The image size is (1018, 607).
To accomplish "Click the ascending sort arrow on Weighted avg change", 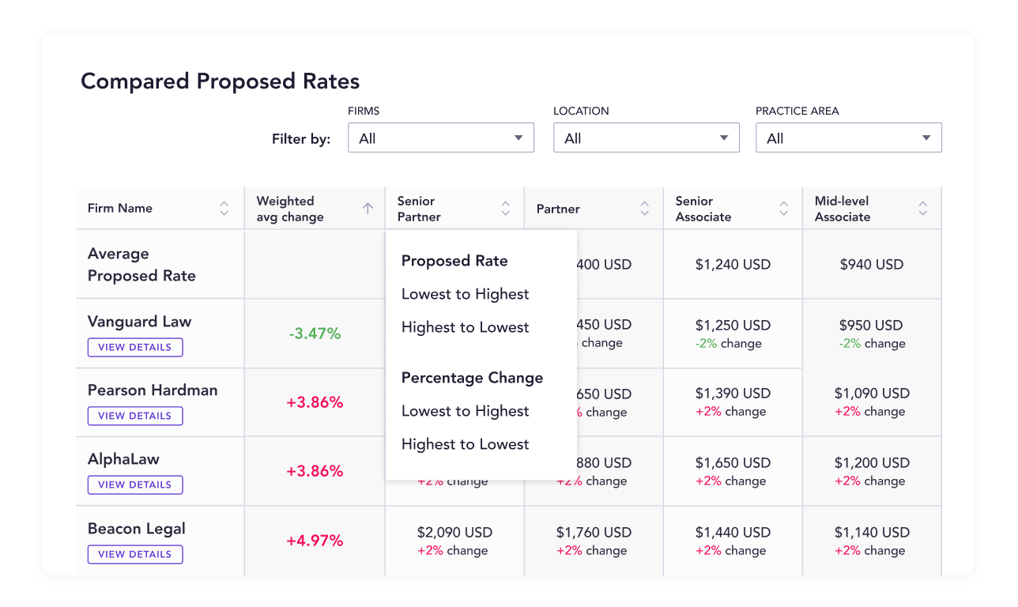I will tap(368, 208).
